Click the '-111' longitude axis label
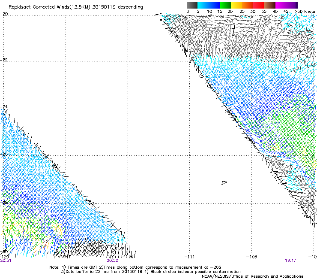 pyautogui.click(x=189, y=257)
